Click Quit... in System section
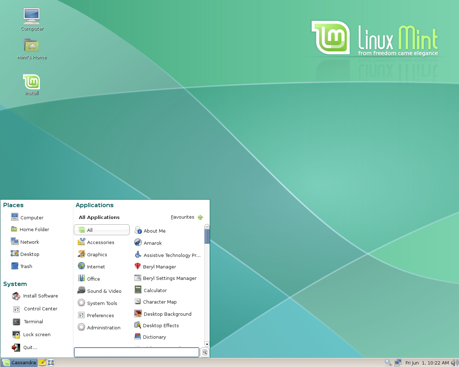Image resolution: width=459 pixels, height=367 pixels. pos(24,347)
